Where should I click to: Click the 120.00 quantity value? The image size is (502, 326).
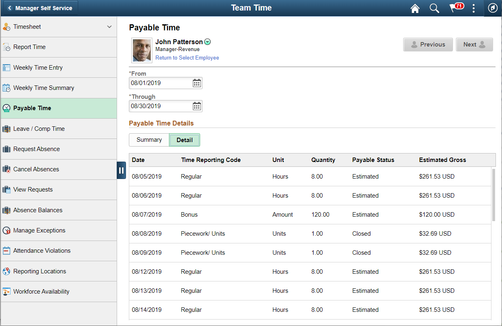[x=320, y=215]
